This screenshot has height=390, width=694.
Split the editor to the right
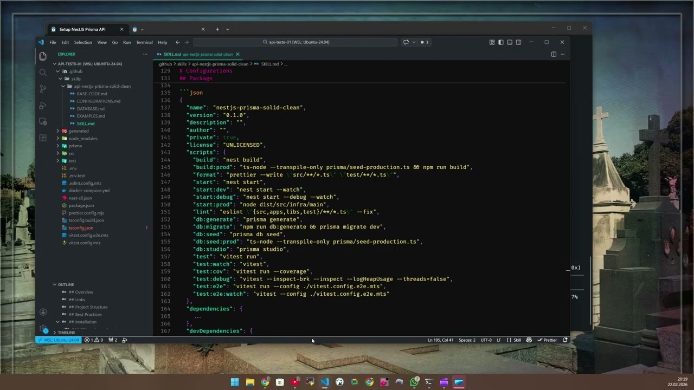(554, 54)
